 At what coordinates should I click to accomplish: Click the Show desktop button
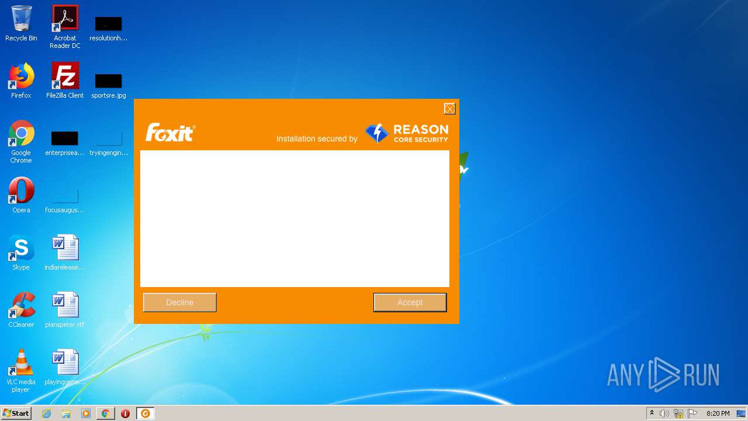(742, 413)
